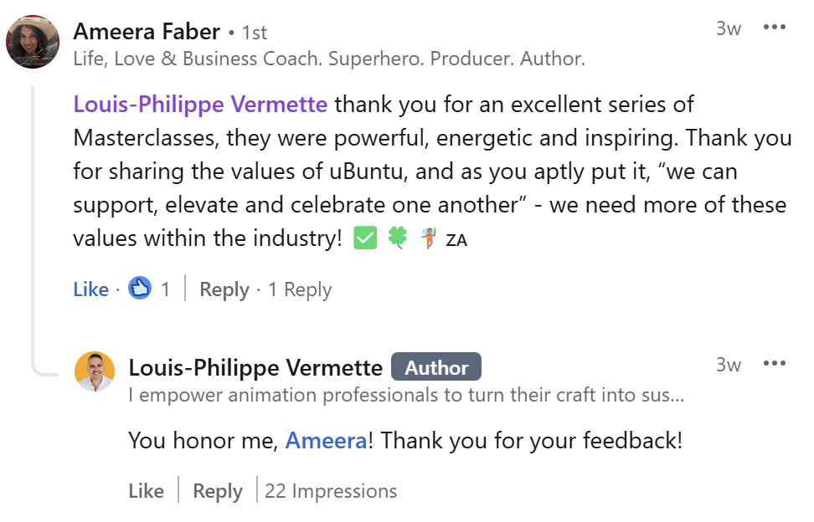814x522 pixels.
Task: Like Louis-Philippe Vermette's reply
Action: (146, 491)
